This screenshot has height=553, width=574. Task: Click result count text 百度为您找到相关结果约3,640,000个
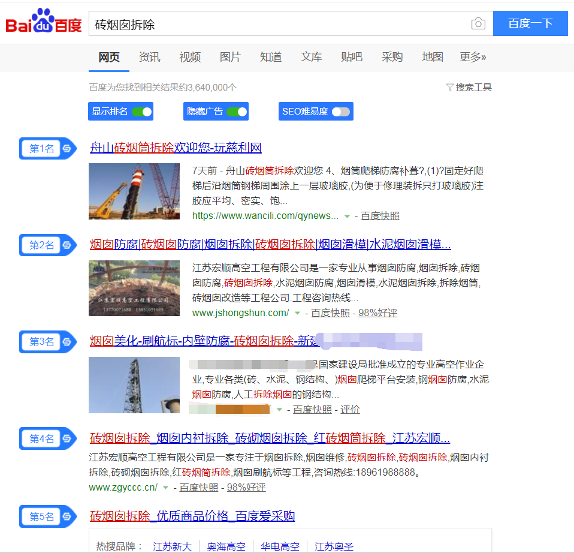click(163, 87)
